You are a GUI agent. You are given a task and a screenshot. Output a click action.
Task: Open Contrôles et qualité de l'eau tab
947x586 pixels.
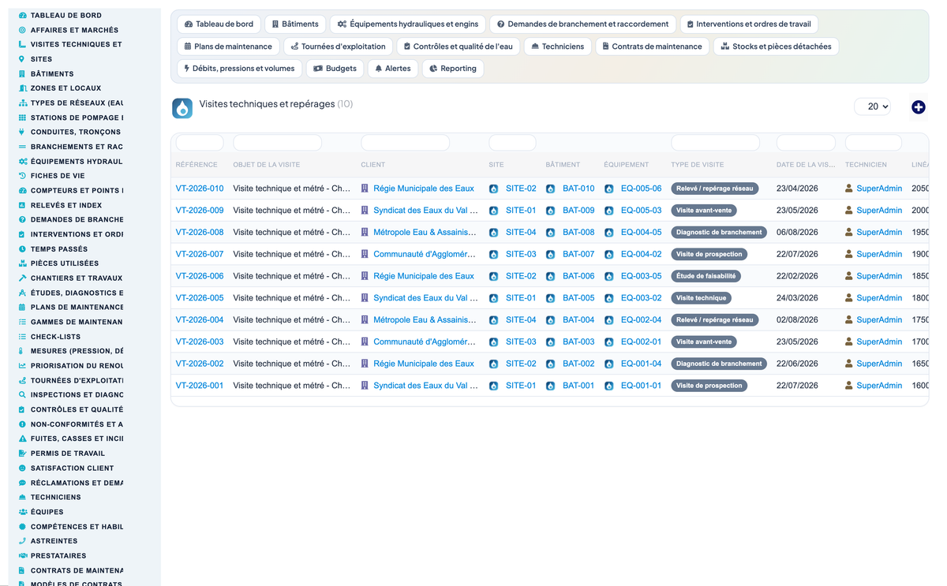458,47
